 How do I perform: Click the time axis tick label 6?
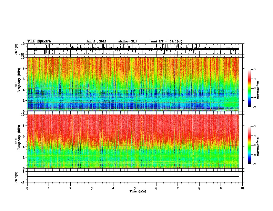[x=156, y=188]
